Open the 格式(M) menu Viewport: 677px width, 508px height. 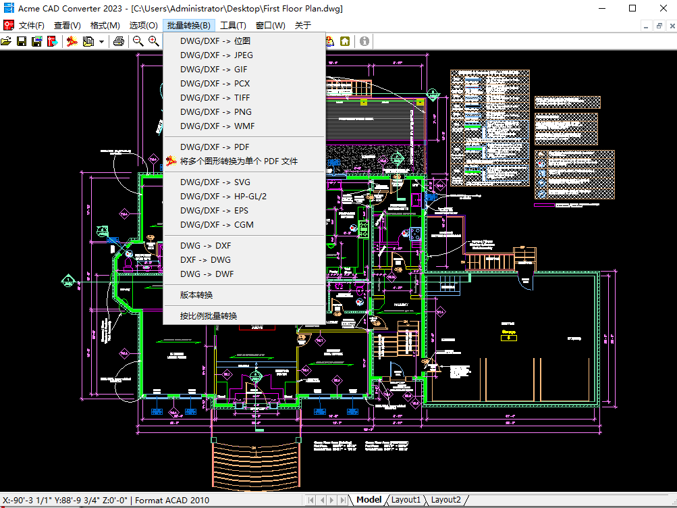tap(105, 26)
